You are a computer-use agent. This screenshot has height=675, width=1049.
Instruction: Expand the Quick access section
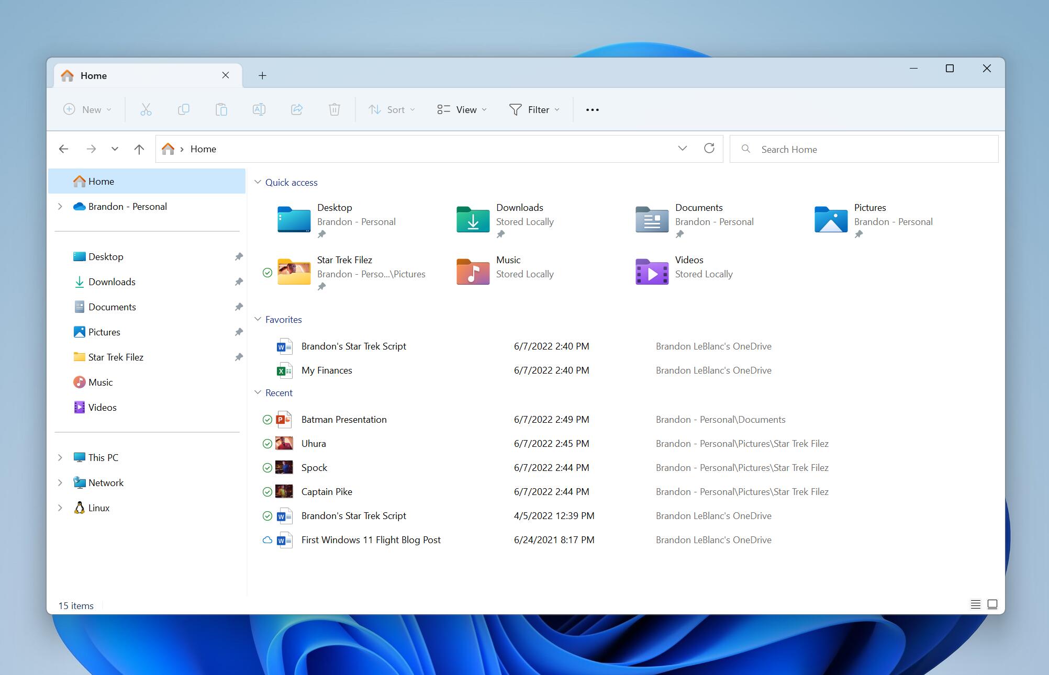(x=256, y=182)
